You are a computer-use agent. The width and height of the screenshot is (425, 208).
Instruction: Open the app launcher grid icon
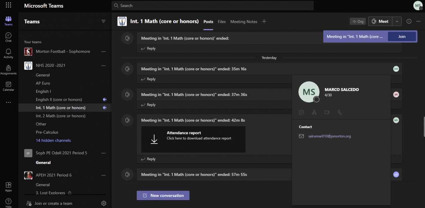[8, 5]
